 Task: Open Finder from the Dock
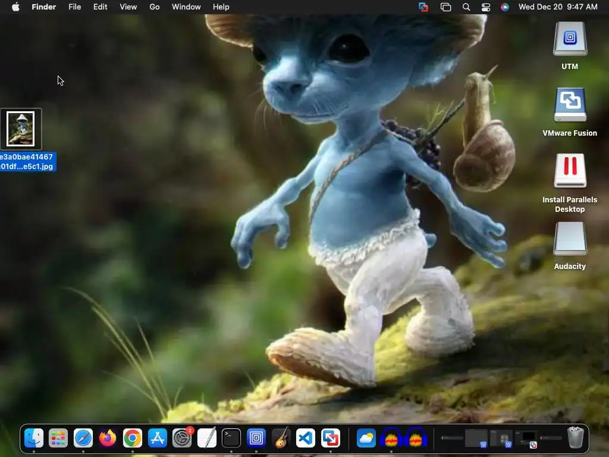(34, 438)
